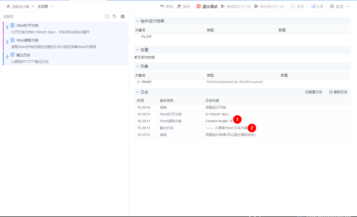Collapse the 组件运行结果 section
This screenshot has height=217, width=357.
[x=137, y=21]
